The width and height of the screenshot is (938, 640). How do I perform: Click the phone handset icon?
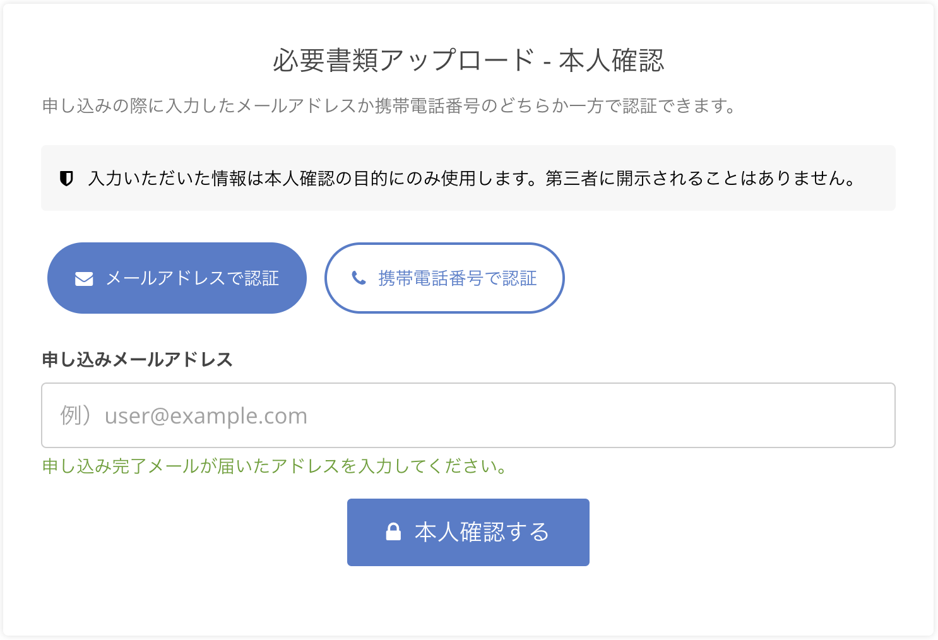(359, 278)
